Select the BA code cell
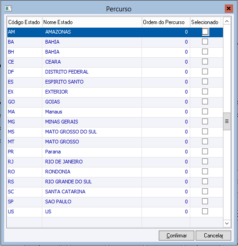Viewport: 238px width, 246px height. coord(25,42)
